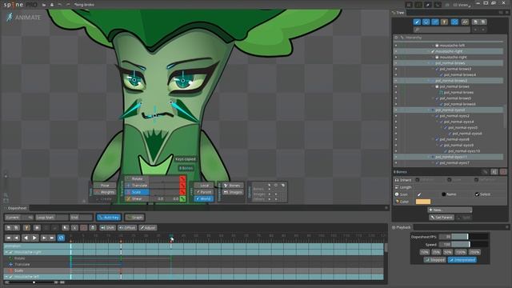Click the delete keys X icon

tap(74, 227)
